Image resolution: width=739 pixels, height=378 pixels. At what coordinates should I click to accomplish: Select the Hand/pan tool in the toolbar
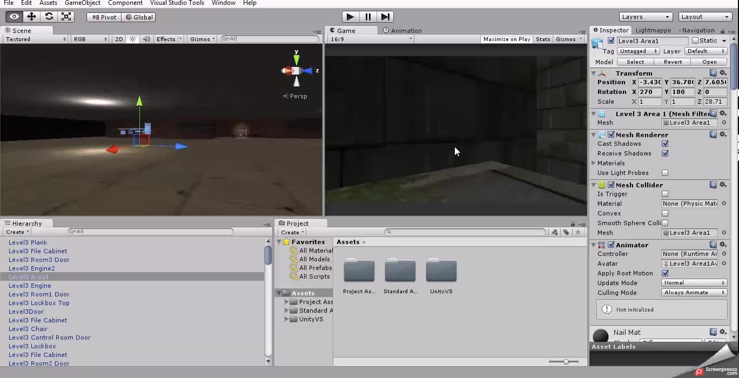pyautogui.click(x=14, y=16)
